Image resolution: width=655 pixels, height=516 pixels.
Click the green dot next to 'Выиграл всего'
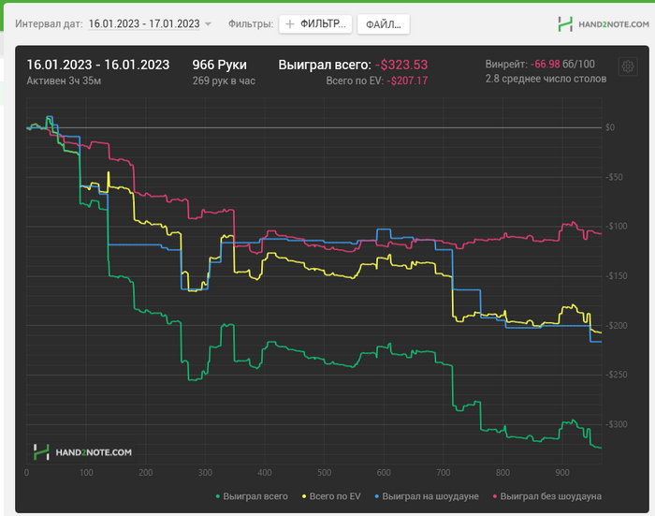point(218,496)
